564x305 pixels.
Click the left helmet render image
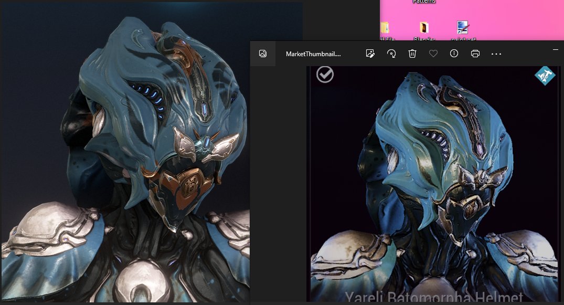125,152
